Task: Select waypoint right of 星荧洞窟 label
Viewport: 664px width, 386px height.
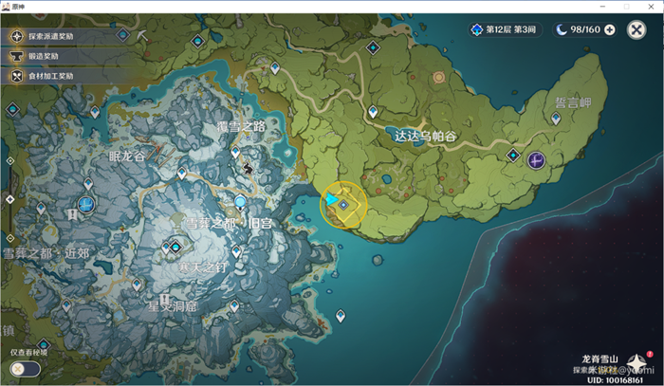Action: (234, 305)
